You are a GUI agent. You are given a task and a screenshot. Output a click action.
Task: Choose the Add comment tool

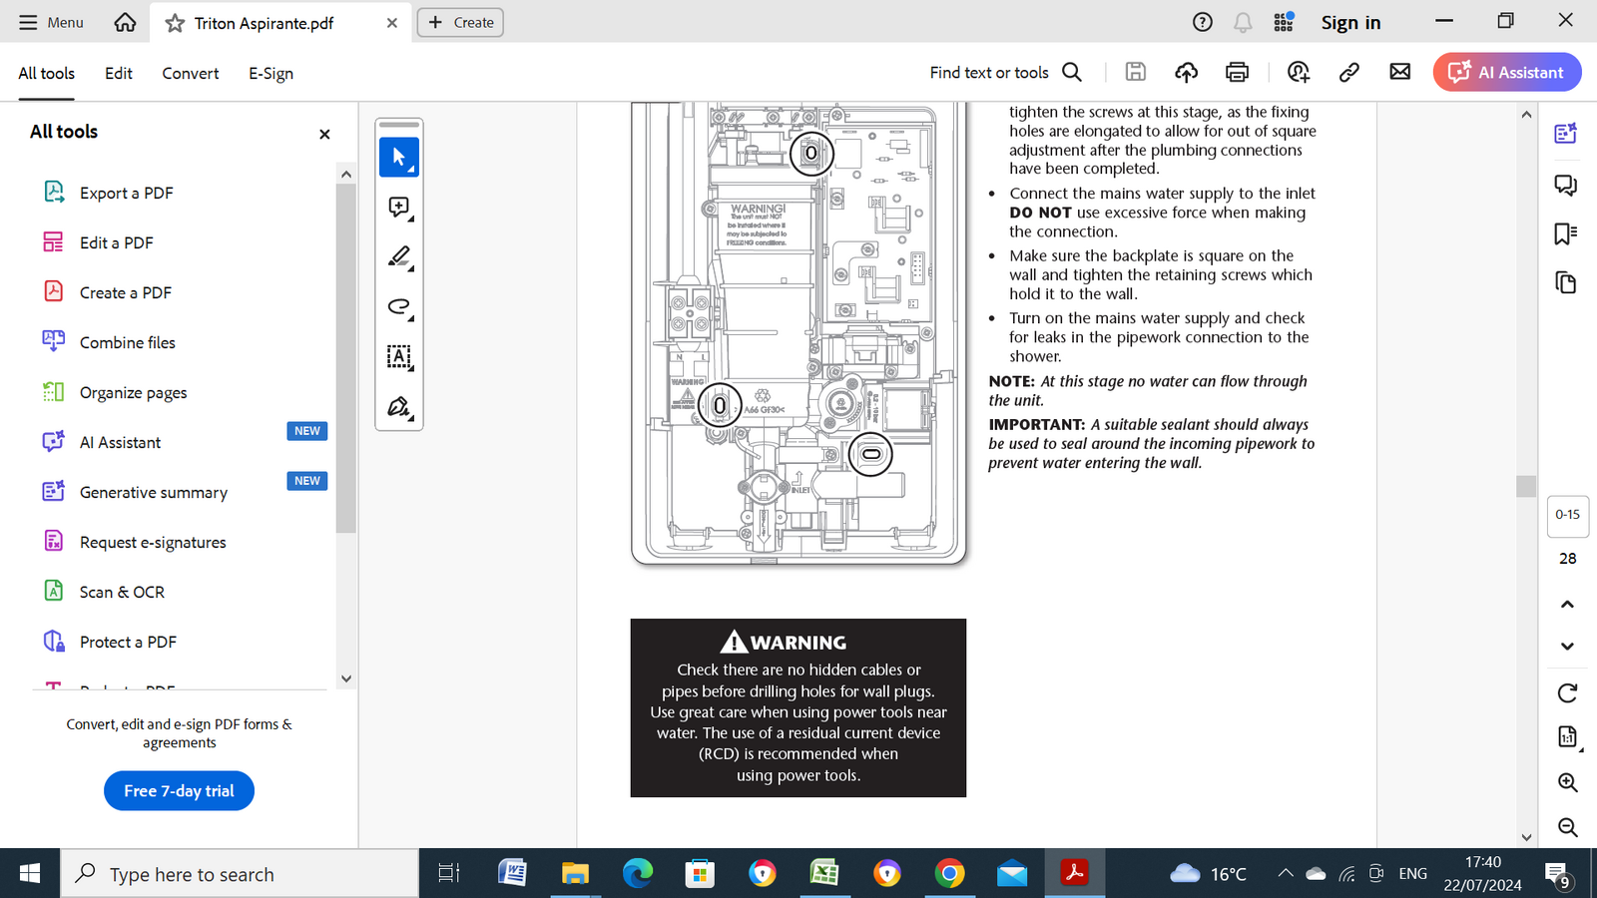coord(399,208)
